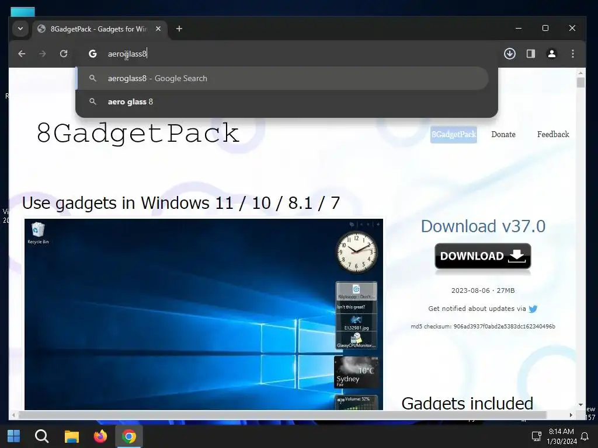598x448 pixels.
Task: Click 'Use gadgets in Windows' heading
Action: 181,203
